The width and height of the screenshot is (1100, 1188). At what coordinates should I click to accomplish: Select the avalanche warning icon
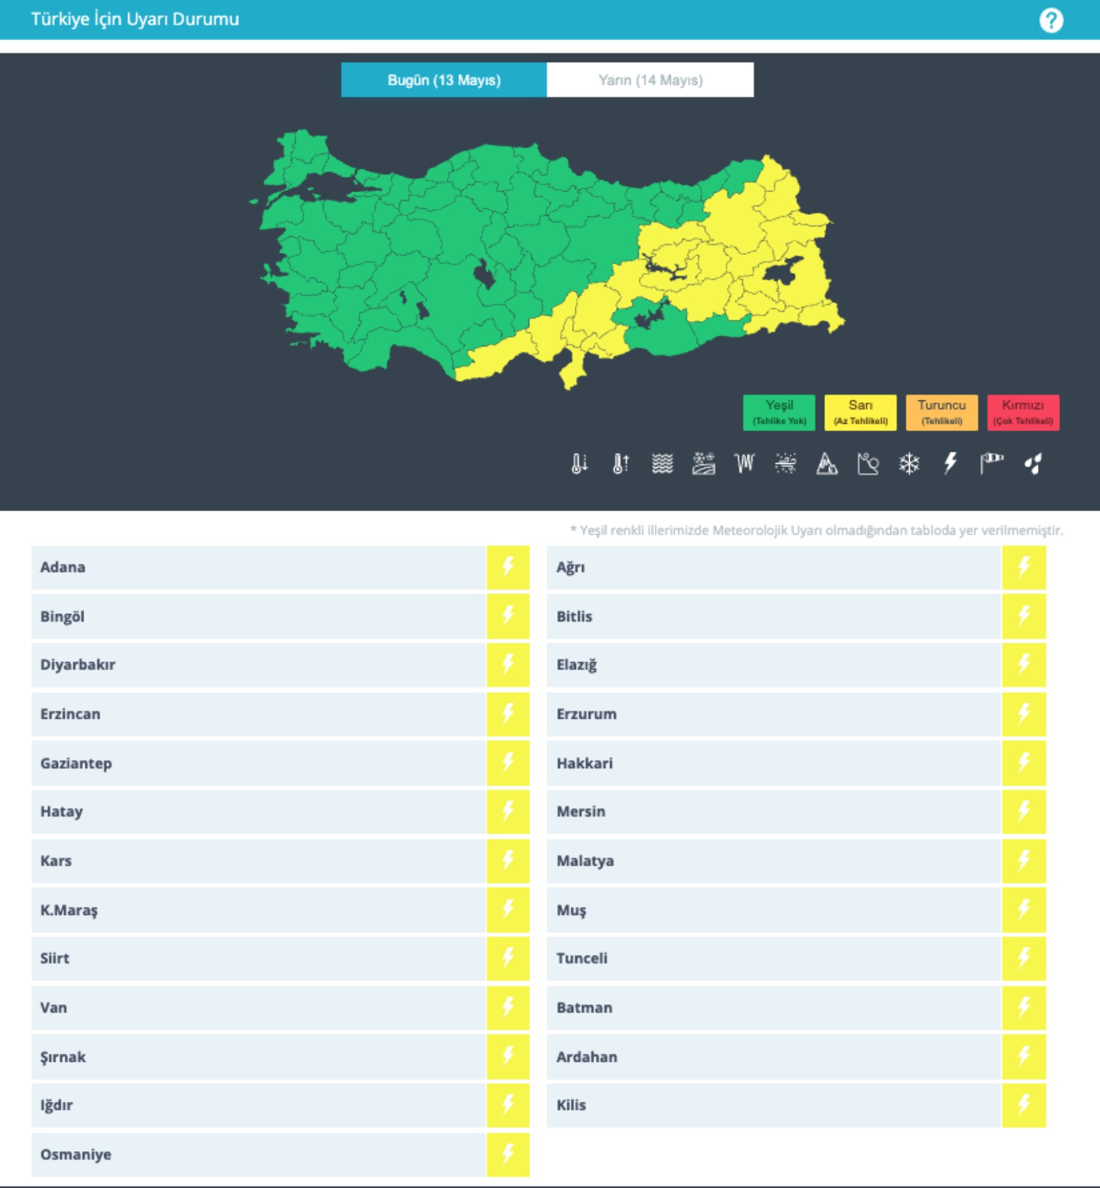(868, 463)
